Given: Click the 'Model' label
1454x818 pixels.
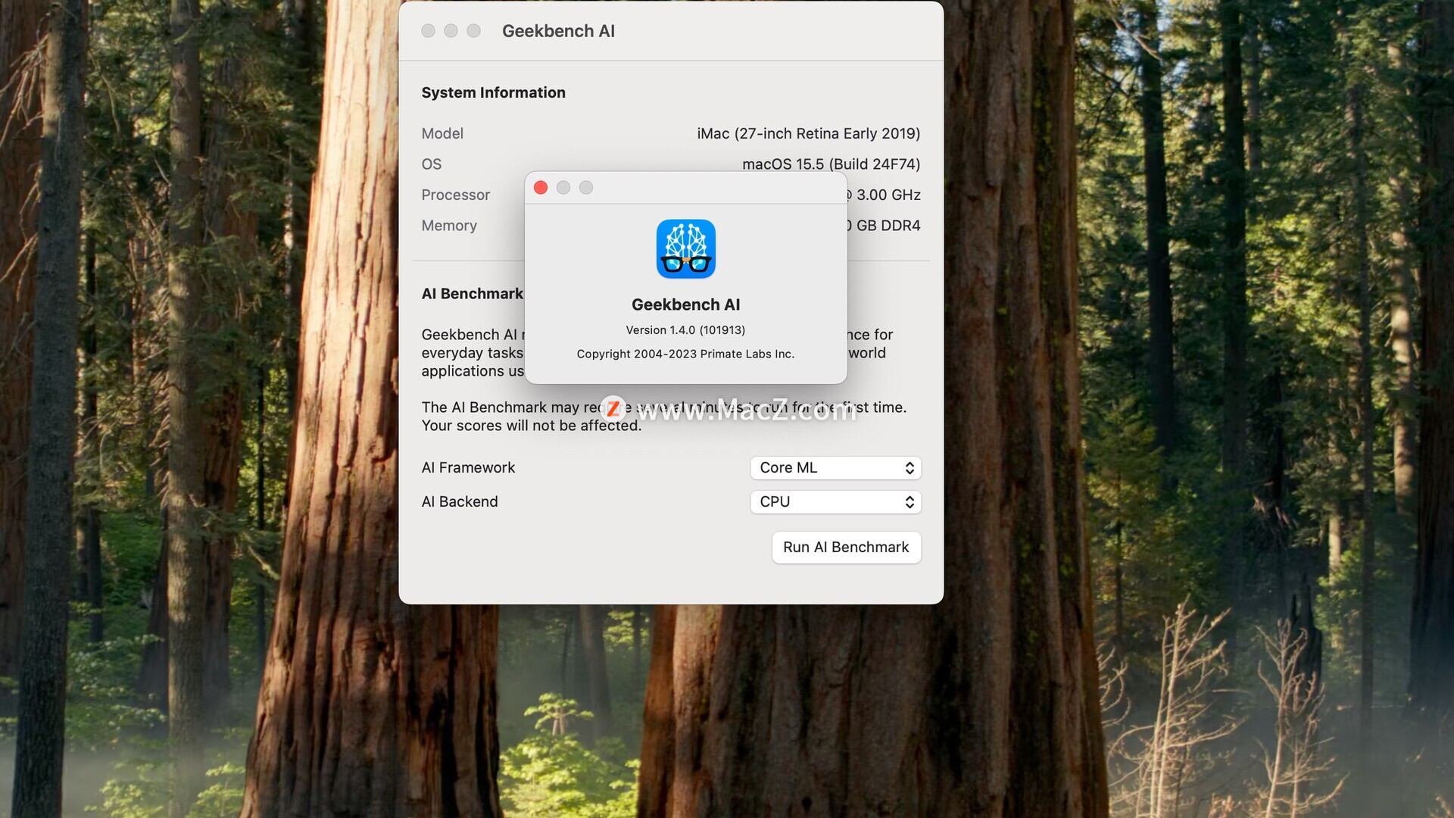Looking at the screenshot, I should [x=442, y=134].
